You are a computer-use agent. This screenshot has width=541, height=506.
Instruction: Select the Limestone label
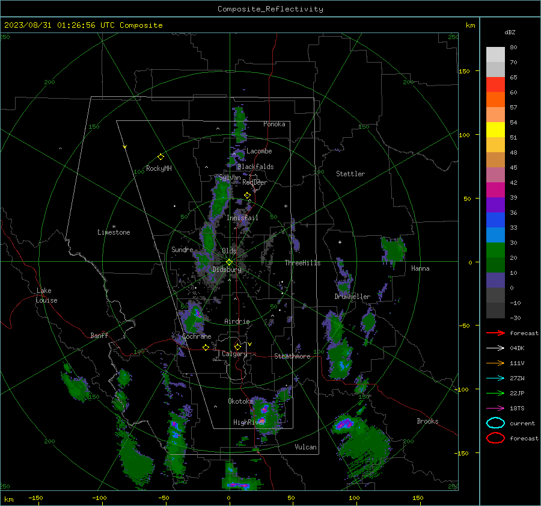click(x=114, y=232)
